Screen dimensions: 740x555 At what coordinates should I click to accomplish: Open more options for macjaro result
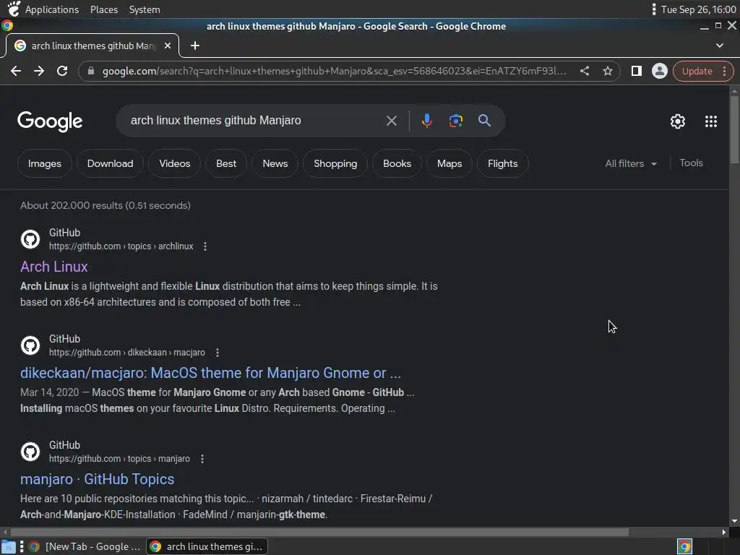click(217, 353)
